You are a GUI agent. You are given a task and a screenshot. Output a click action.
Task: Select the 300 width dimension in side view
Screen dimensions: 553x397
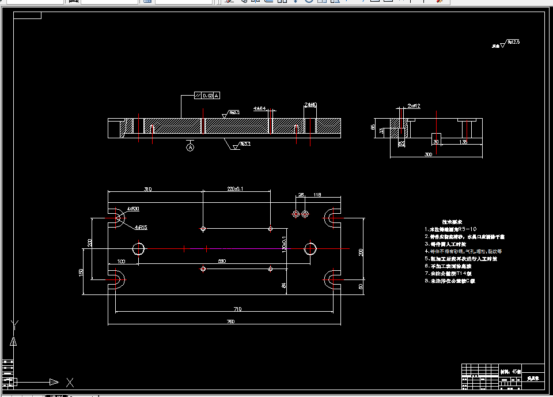428,154
